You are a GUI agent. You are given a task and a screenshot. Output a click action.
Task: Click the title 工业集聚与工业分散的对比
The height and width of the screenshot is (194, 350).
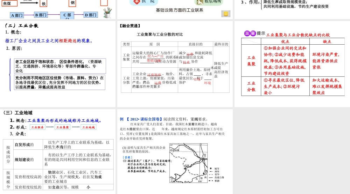(x=160, y=35)
